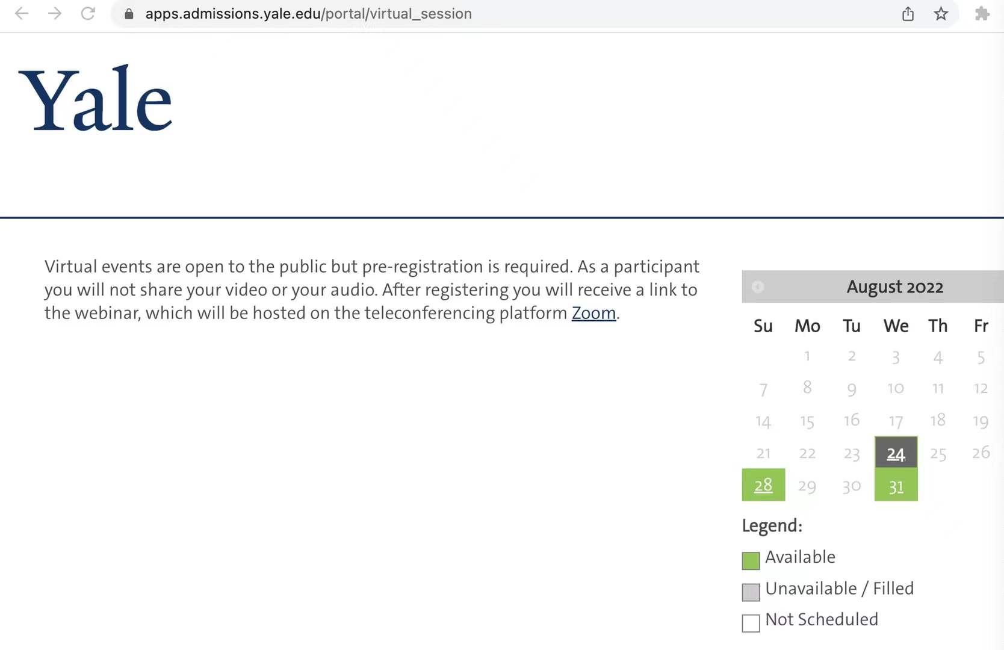
Task: Select August 24 on the calendar
Action: 896,453
